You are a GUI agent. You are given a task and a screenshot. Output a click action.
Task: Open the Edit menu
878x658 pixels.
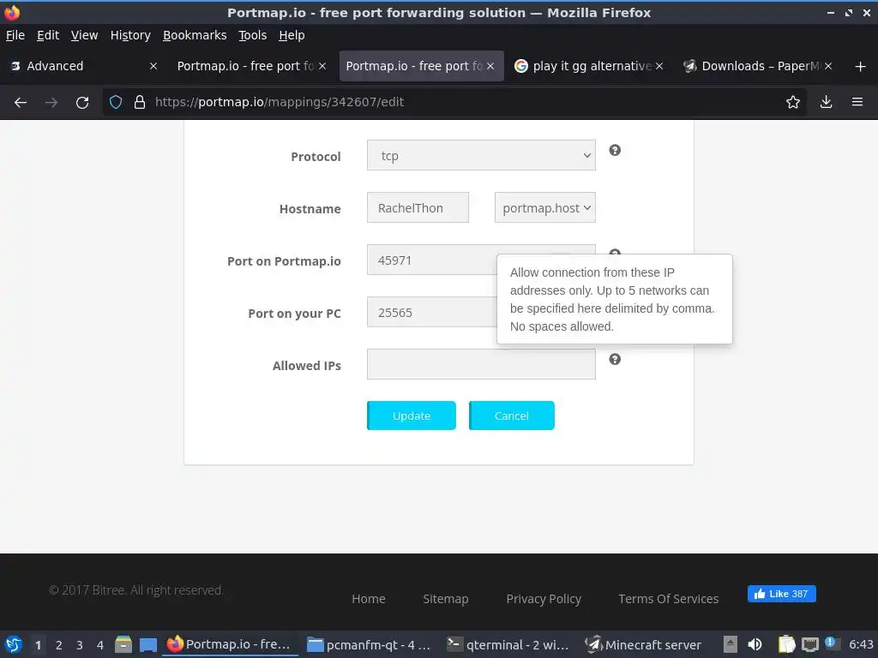click(x=48, y=35)
